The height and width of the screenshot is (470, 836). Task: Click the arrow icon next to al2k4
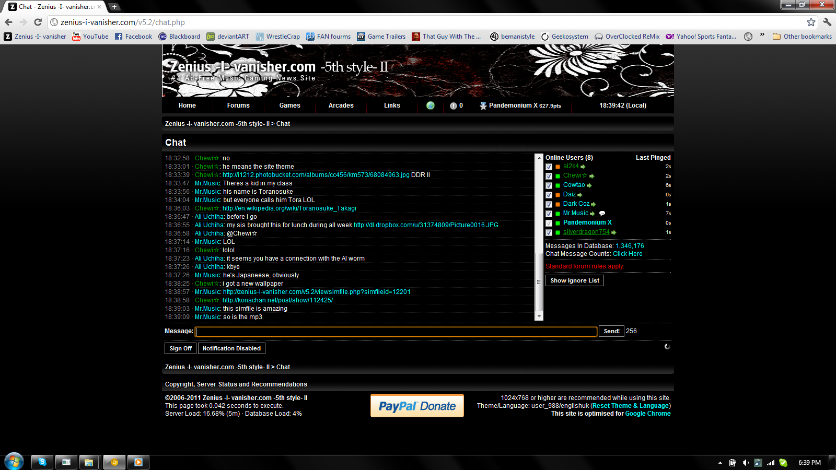583,167
